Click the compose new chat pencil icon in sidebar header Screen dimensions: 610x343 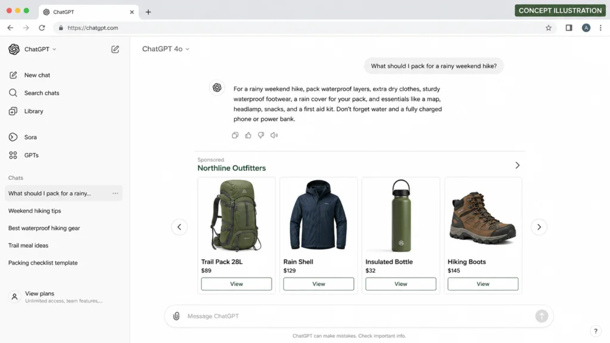tap(115, 49)
